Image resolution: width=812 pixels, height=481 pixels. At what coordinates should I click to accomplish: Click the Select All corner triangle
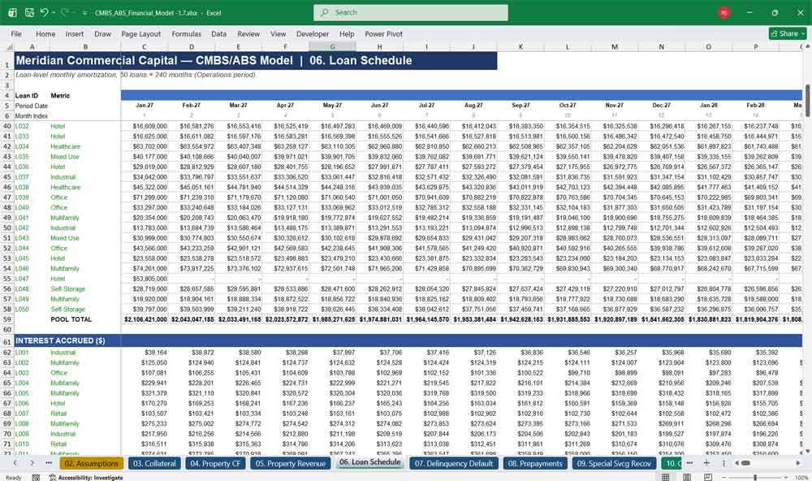(9, 46)
